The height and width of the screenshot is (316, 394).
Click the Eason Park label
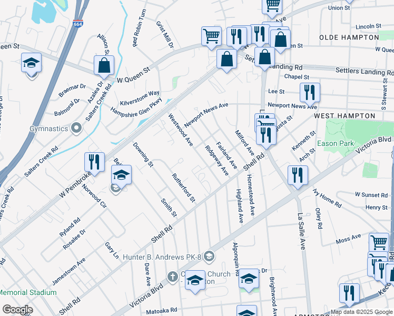click(x=335, y=143)
